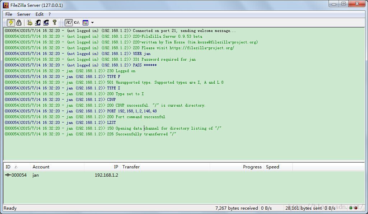
Task: Open the File menu
Action: (9, 14)
